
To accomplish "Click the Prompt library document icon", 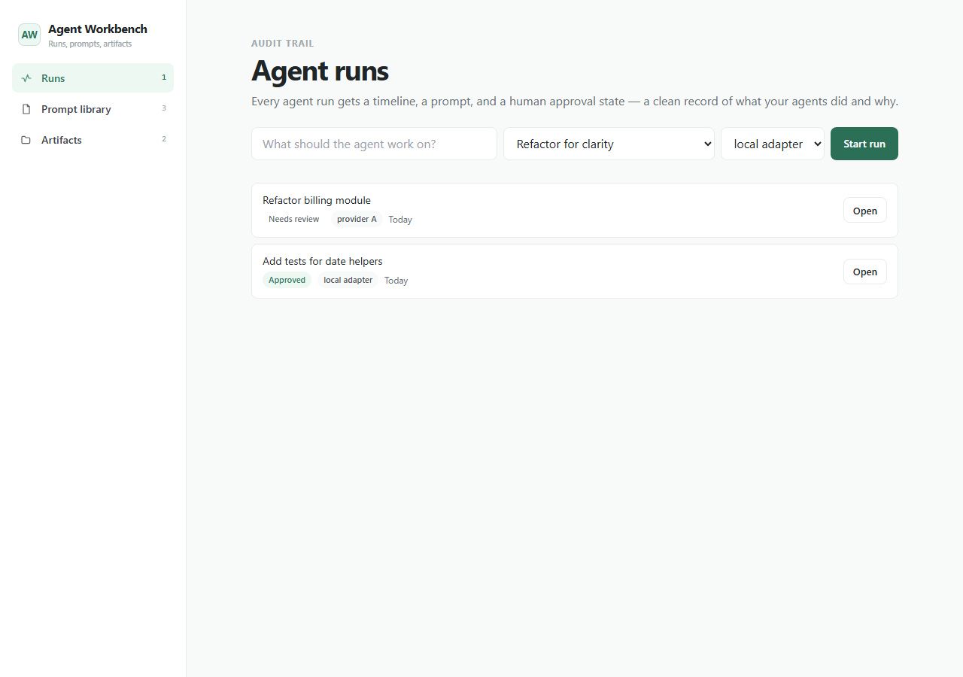I will [x=26, y=109].
